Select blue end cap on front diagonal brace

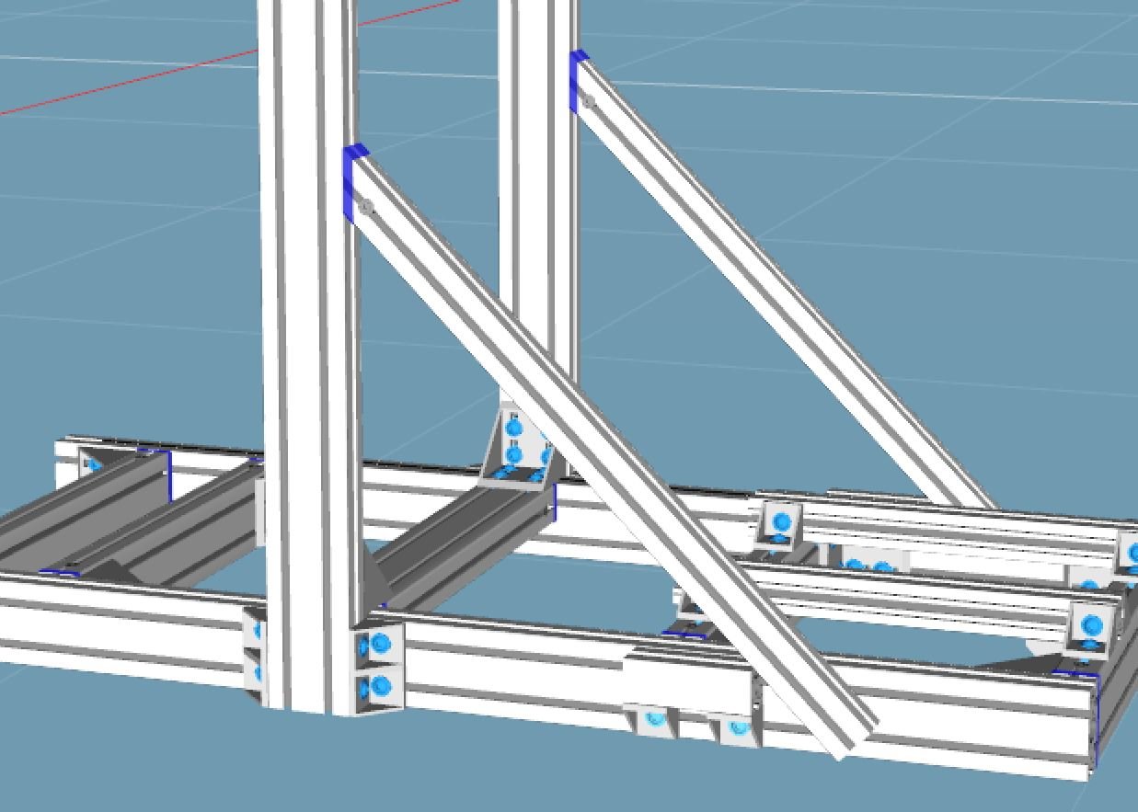click(351, 179)
